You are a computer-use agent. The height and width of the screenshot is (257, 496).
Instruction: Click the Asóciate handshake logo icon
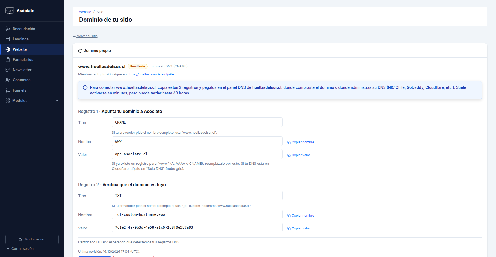coord(10,11)
